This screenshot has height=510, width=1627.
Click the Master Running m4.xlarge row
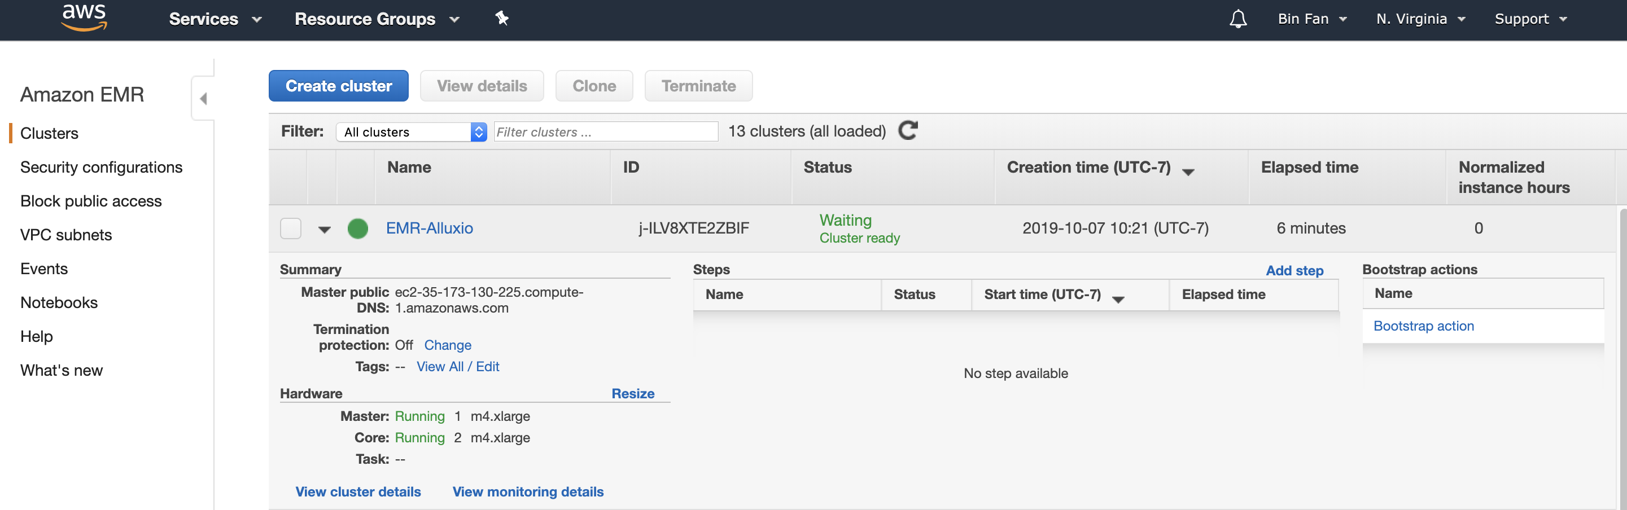435,416
